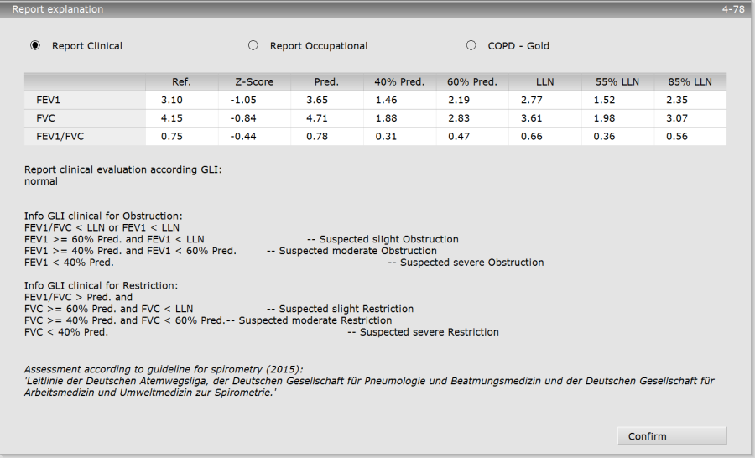Click the 'normal' evaluation result
Screen dimensions: 755x458
(41, 181)
